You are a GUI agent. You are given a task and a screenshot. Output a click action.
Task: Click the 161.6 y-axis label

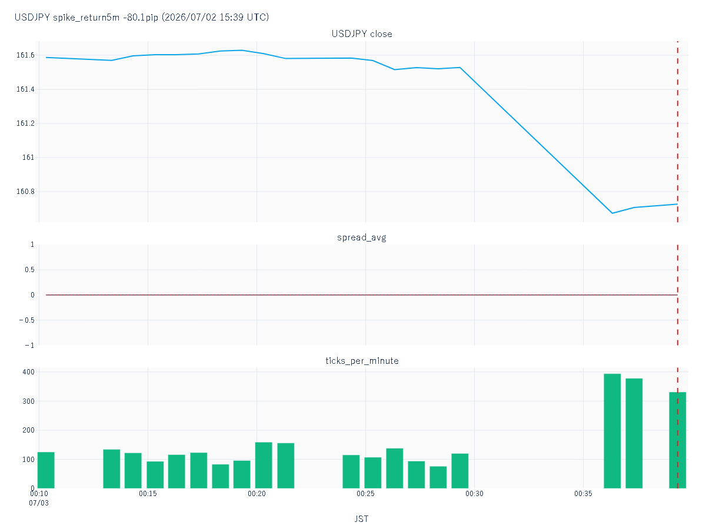(x=25, y=55)
